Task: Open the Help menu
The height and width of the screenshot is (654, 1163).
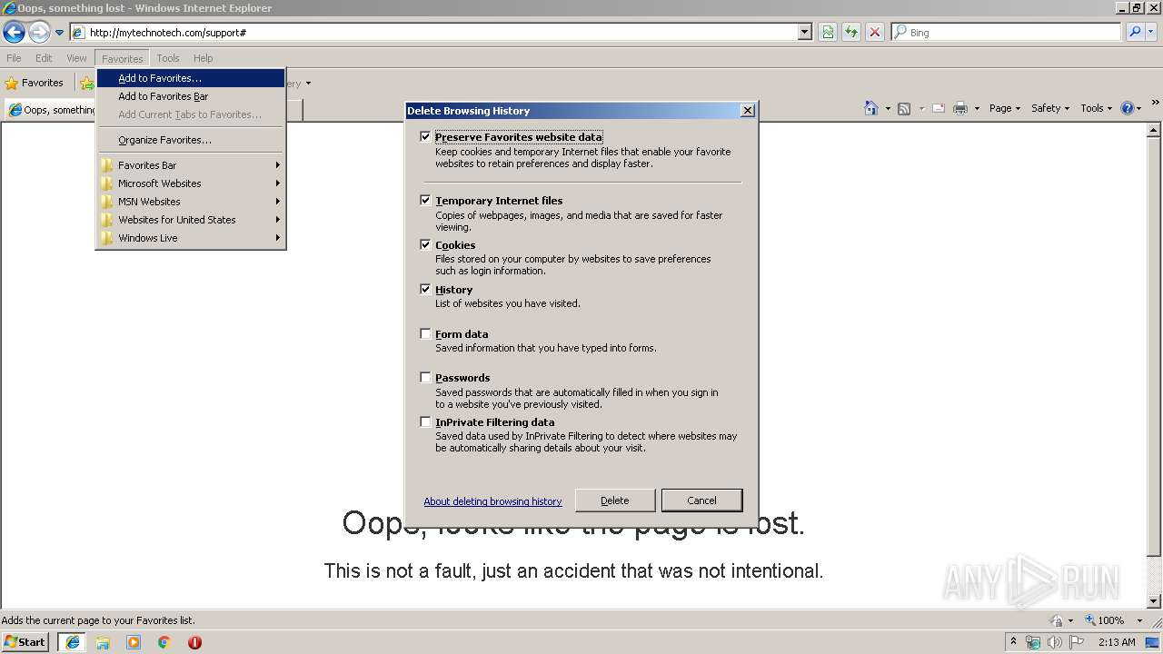Action: [203, 58]
